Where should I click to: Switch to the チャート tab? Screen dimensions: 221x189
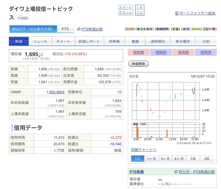pyautogui.click(x=63, y=41)
